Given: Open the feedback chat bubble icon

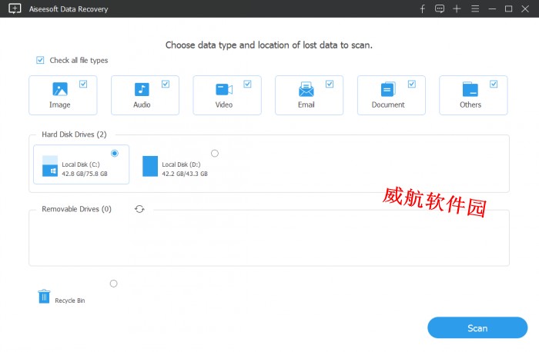Looking at the screenshot, I should (440, 8).
